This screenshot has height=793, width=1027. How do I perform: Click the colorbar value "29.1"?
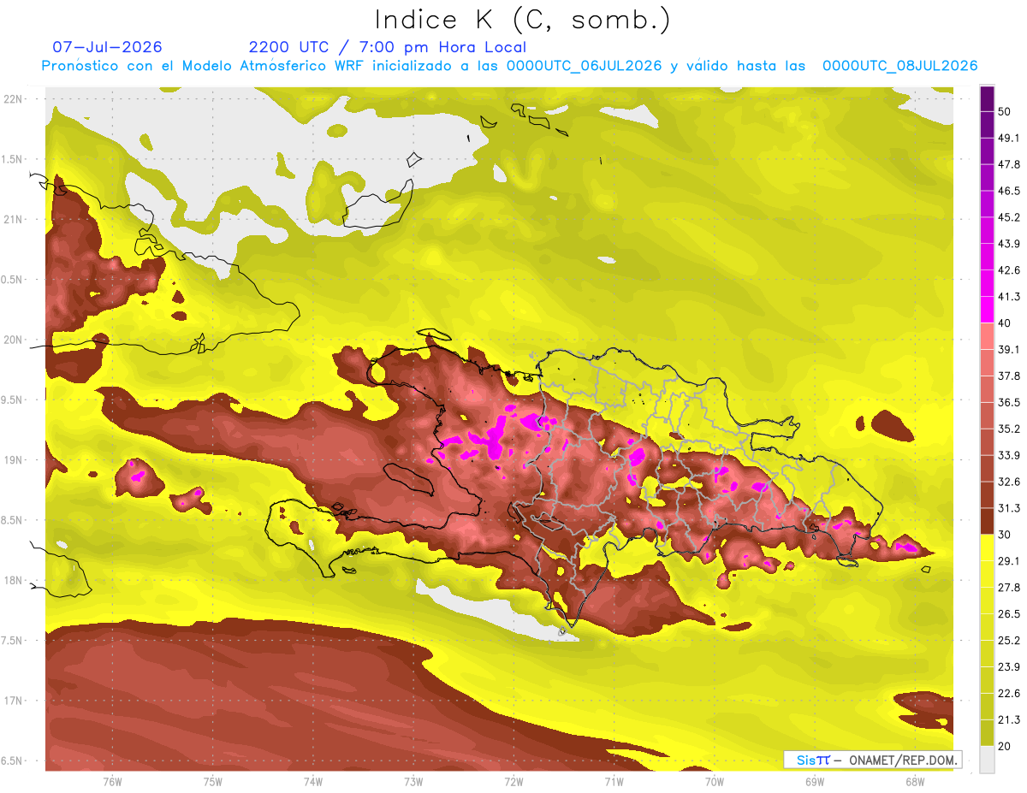[1008, 560]
